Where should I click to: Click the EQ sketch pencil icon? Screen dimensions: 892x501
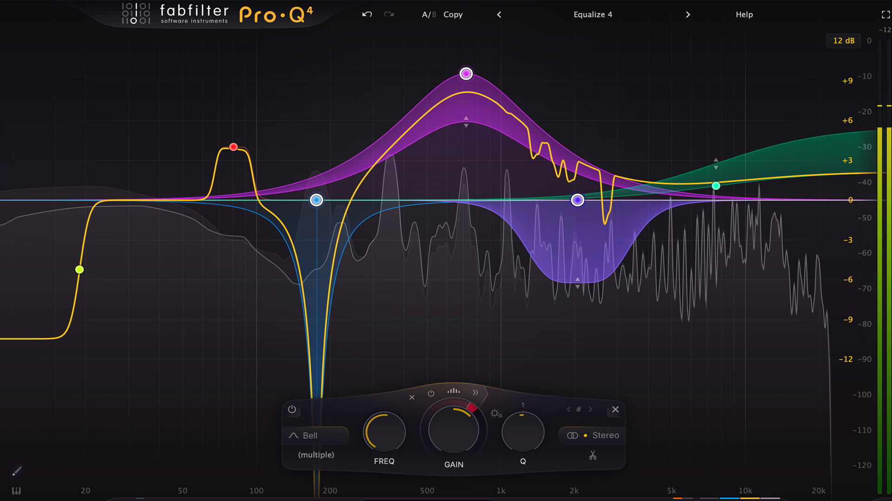[17, 471]
